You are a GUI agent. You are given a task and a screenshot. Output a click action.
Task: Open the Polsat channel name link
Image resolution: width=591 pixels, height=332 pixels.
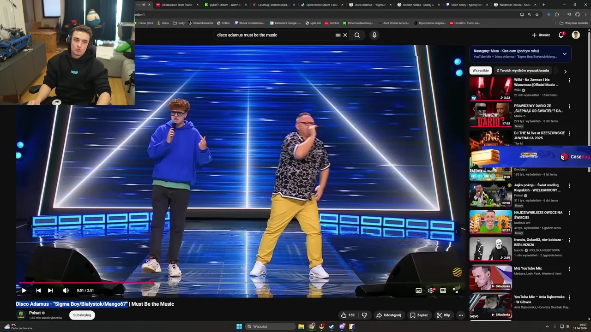tap(35, 313)
